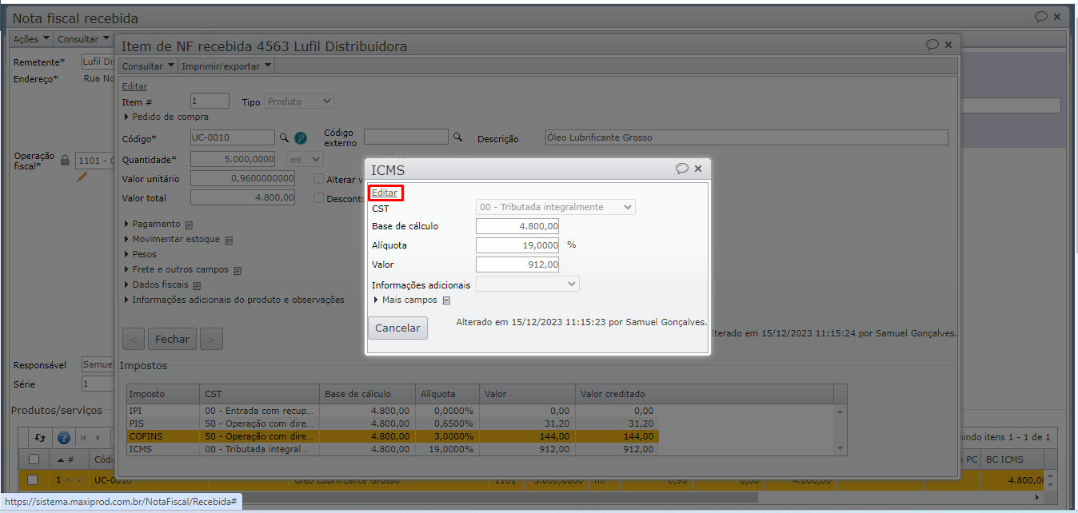Viewport: 1078px width, 513px height.
Task: Toggle the Alterar checkbox beside Valor unitário
Action: (x=319, y=179)
